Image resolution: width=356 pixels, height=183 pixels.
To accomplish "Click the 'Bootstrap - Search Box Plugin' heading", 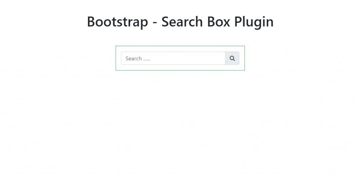I will pos(180,22).
